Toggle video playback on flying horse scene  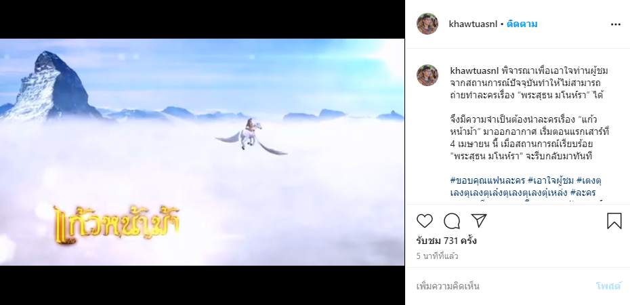(x=202, y=152)
